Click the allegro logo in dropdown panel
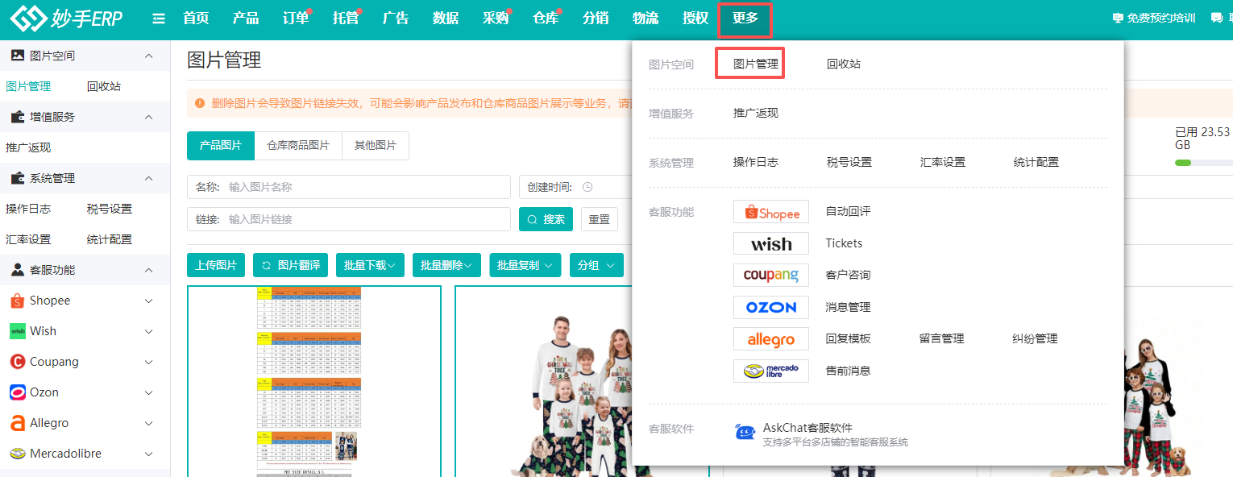 pos(771,339)
